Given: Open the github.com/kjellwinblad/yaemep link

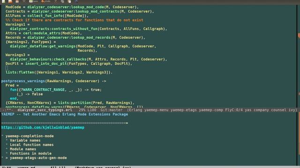Looking at the screenshot, I should 43,127.
